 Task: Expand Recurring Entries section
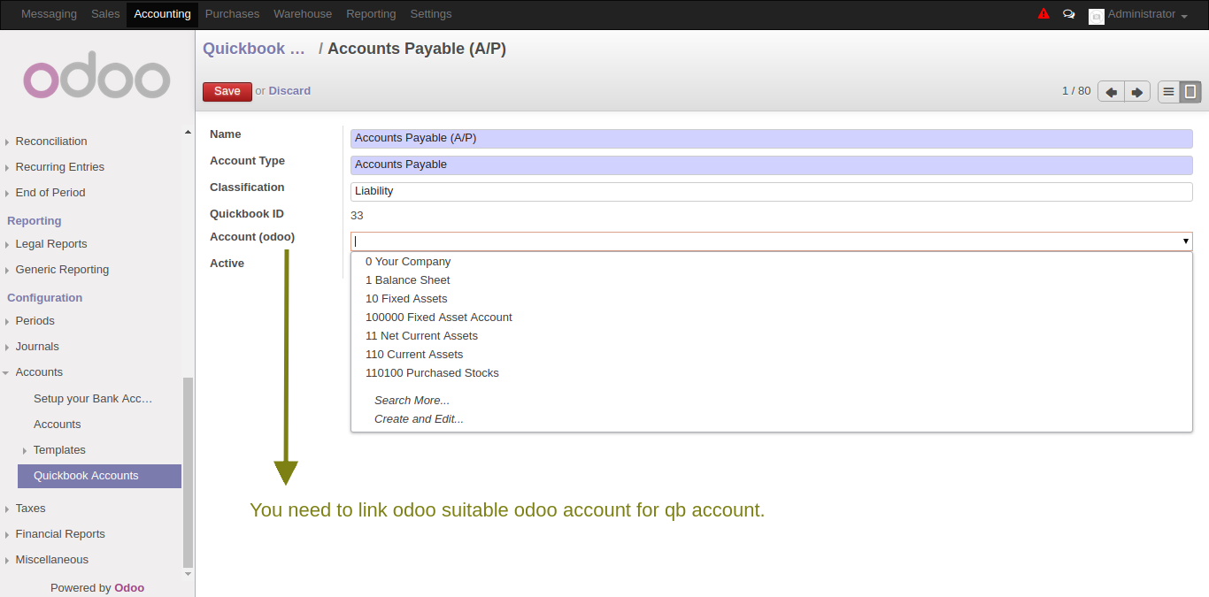pos(59,167)
